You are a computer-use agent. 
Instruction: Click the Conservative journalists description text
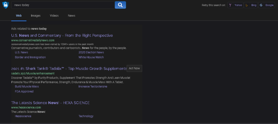(69, 48)
